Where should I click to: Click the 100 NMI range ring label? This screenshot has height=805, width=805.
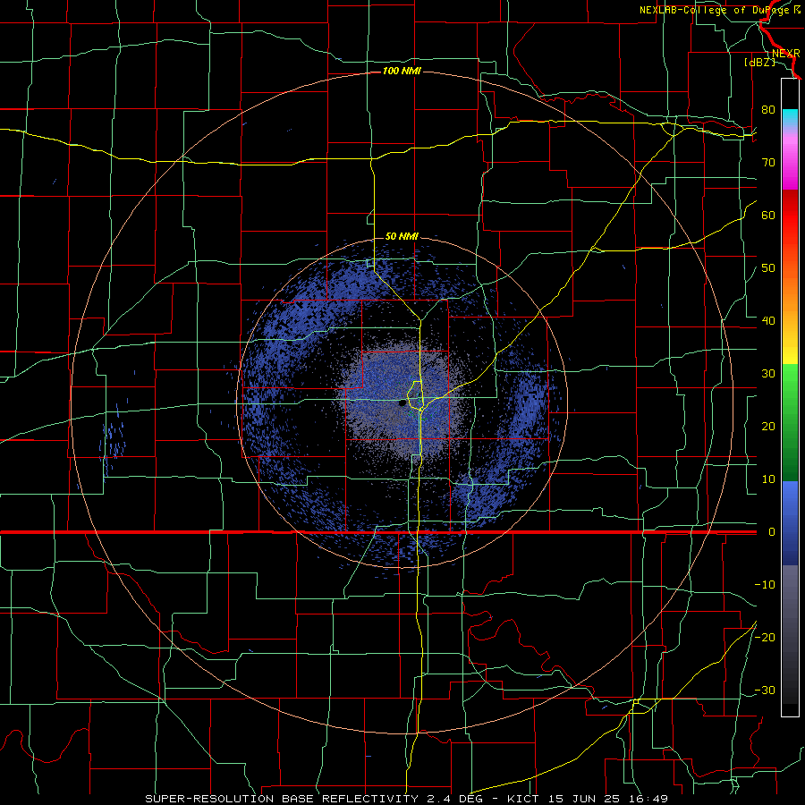(402, 71)
